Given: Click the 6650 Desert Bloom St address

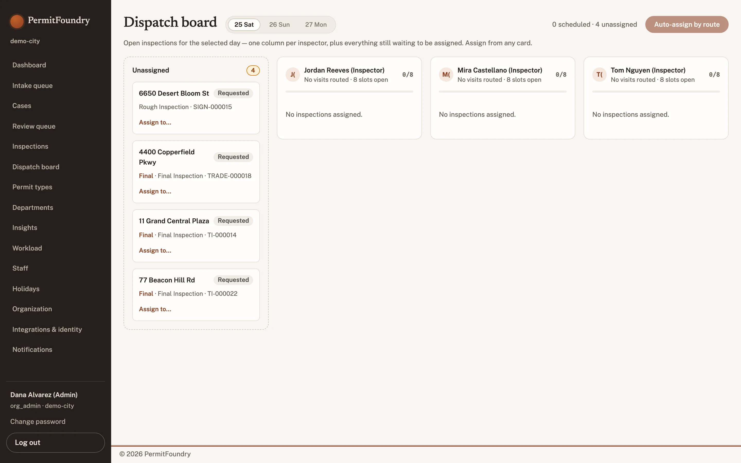Looking at the screenshot, I should click(x=174, y=93).
